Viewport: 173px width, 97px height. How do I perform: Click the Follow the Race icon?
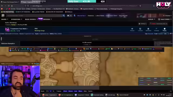75,16
